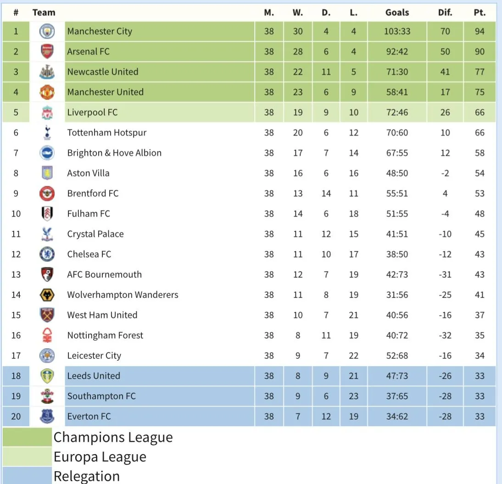The image size is (502, 484).
Task: Click the Champions League green legend swatch
Action: pos(27,437)
